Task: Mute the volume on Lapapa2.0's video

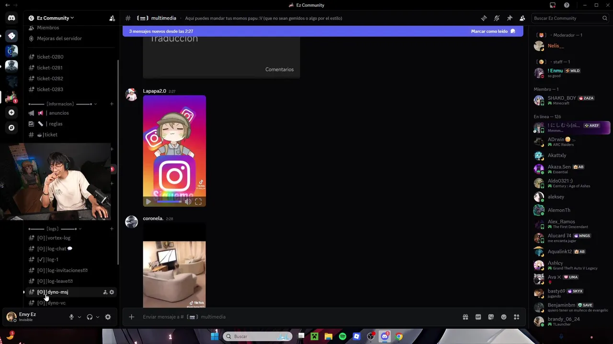Action: 188,202
